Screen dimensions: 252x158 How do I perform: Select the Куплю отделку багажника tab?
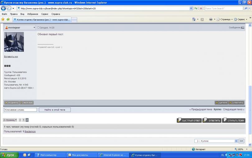pos(42,20)
